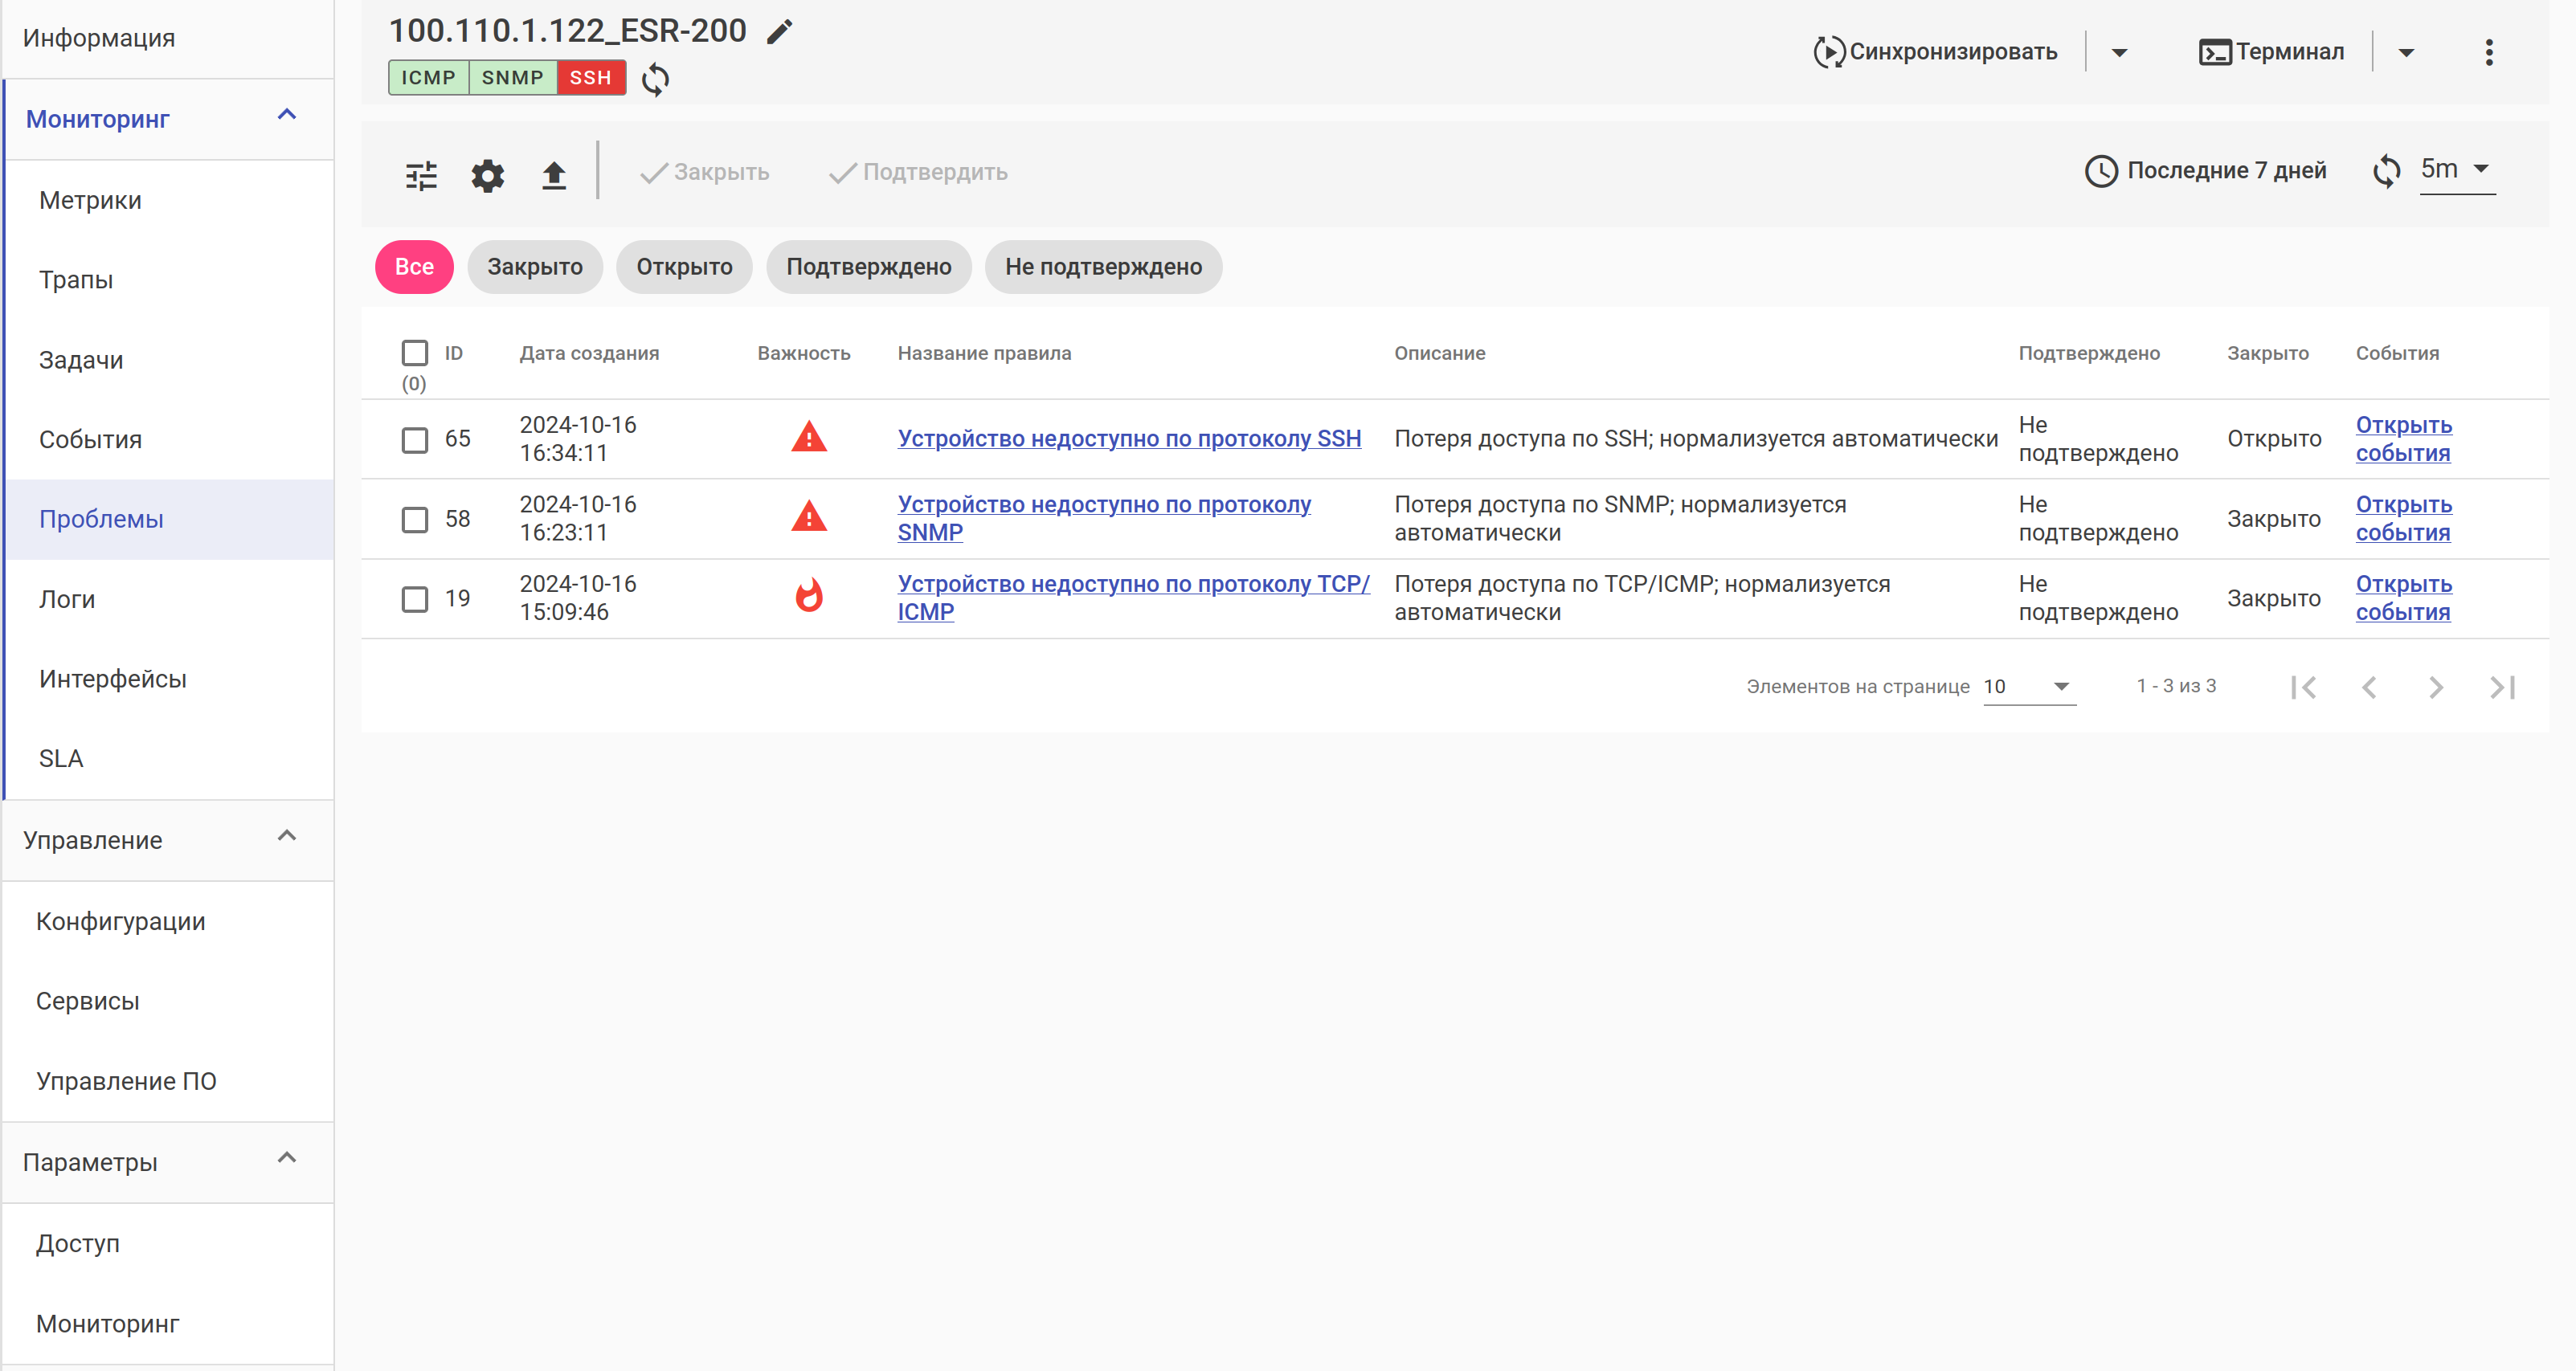Viewport: 2576px width, 1371px height.
Task: Click the critical flame icon for problem 19
Action: pyautogui.click(x=808, y=597)
